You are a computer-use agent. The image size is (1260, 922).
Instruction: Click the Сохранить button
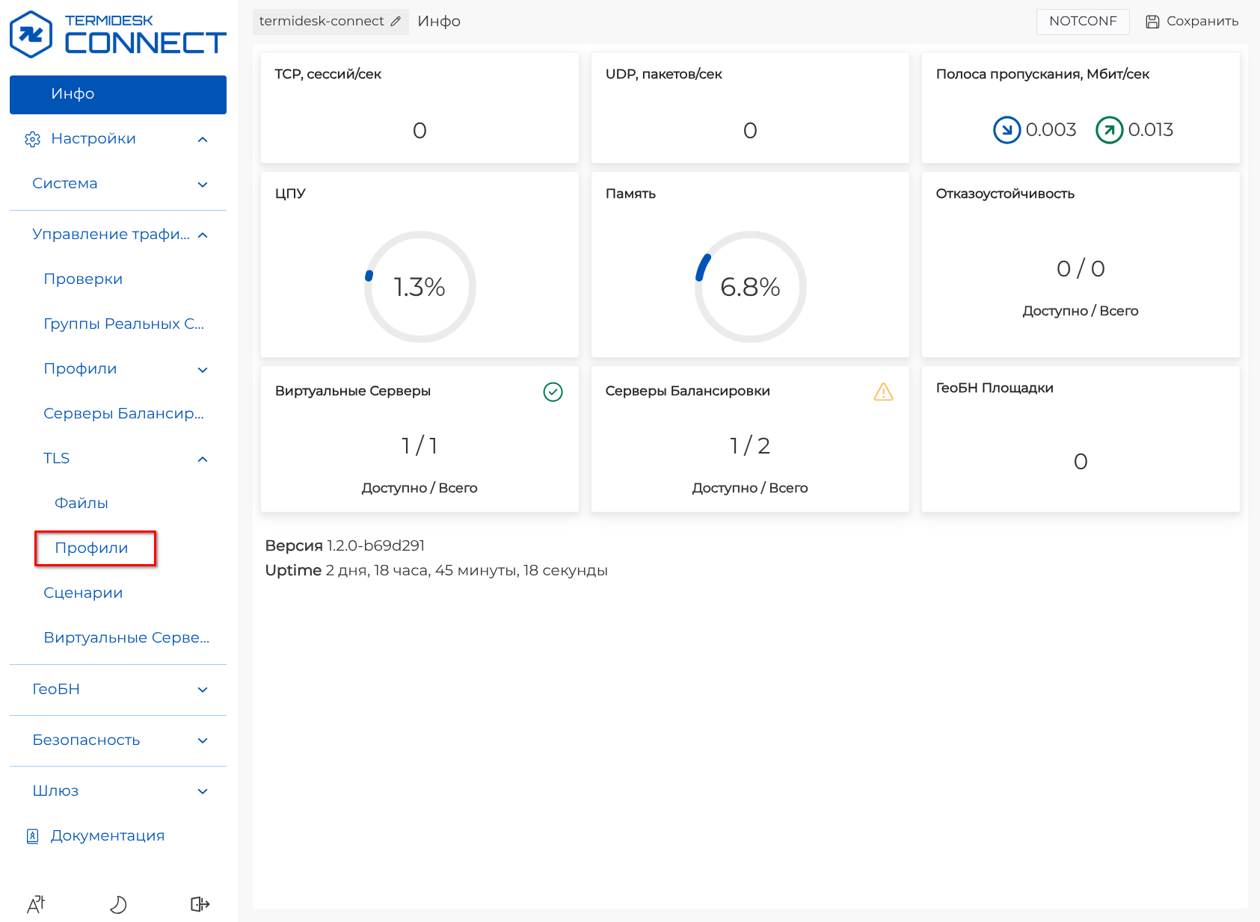click(x=1192, y=22)
